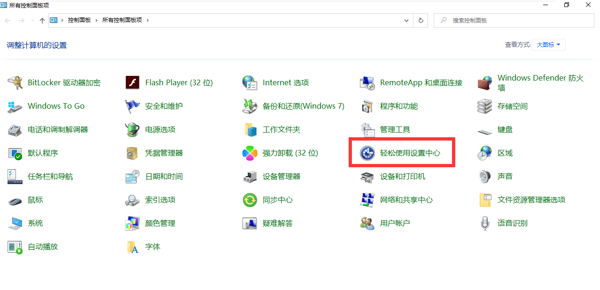Image resolution: width=600 pixels, height=290 pixels.
Task: Open the 大图标 view mode dropdown
Action: pyautogui.click(x=548, y=45)
